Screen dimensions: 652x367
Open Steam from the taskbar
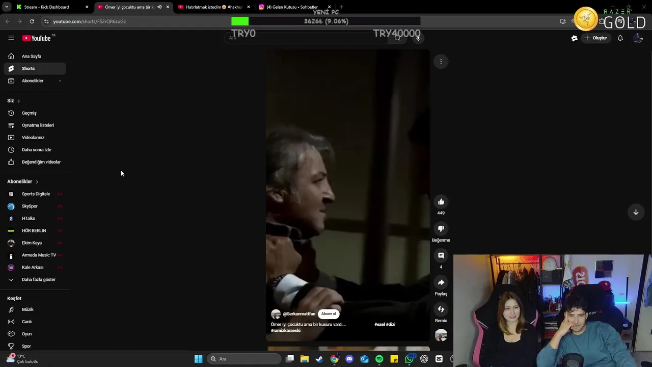pyautogui.click(x=319, y=359)
